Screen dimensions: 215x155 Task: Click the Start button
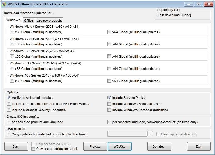tap(16, 146)
